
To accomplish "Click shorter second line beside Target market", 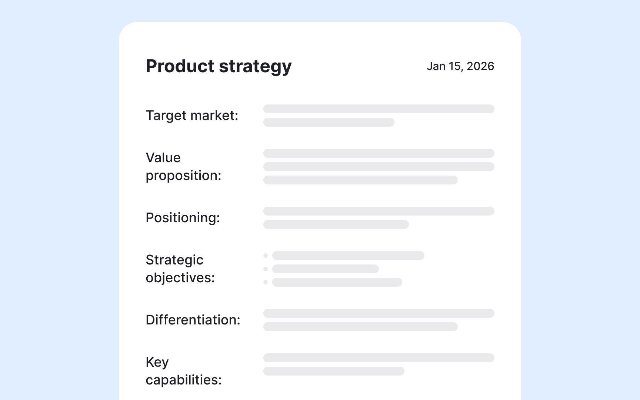I will click(x=329, y=122).
